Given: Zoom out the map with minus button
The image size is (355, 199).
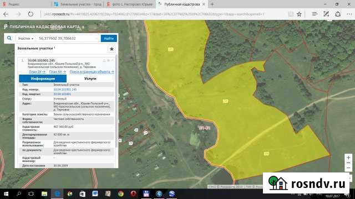Looking at the screenshot, I should (348, 168).
